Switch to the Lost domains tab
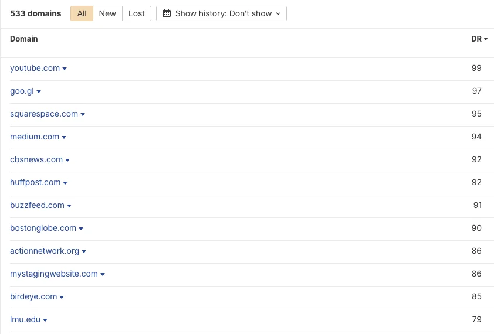The image size is (494, 334). pos(137,13)
